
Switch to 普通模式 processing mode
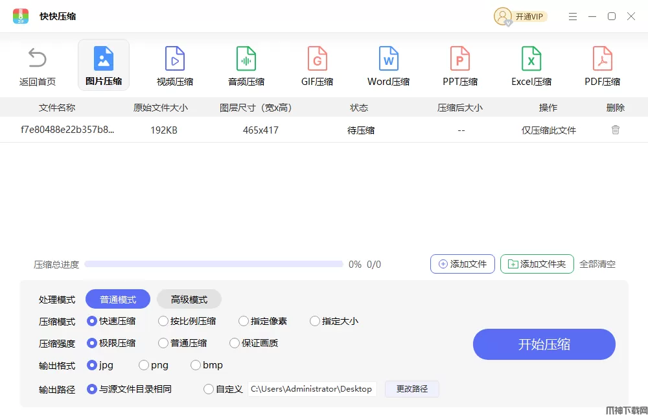coord(118,299)
